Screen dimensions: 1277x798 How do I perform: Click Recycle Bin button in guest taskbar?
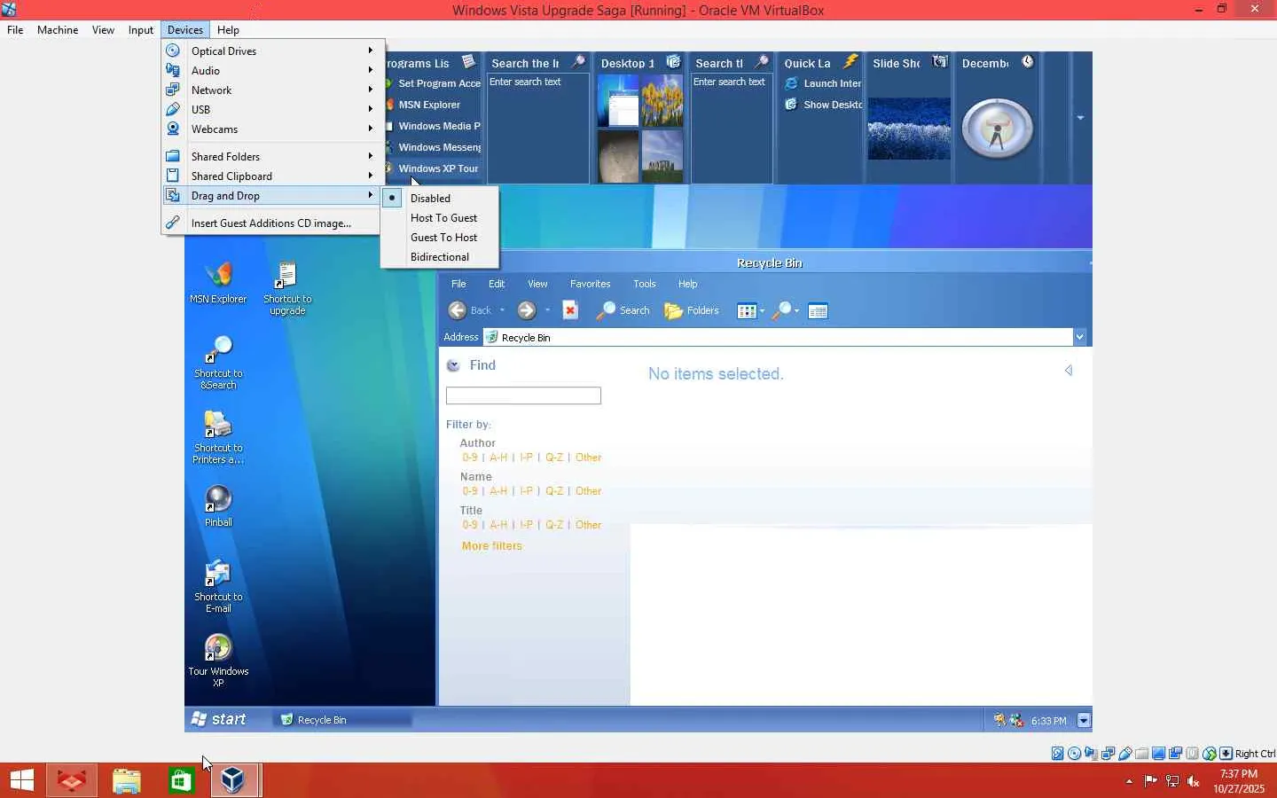(344, 720)
